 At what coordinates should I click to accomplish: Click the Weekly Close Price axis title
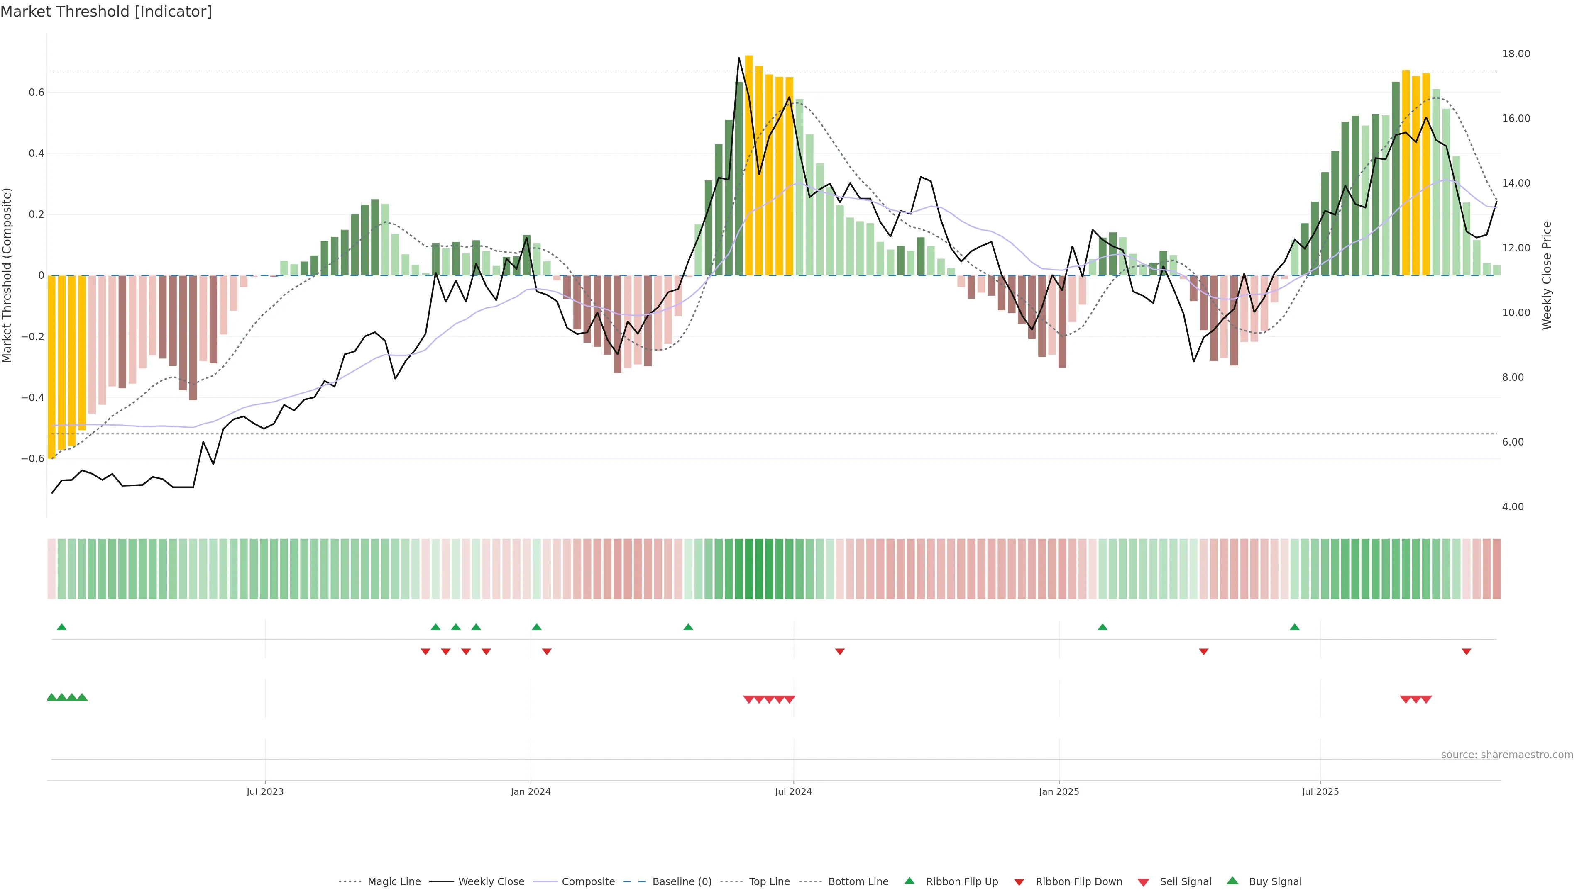click(x=1546, y=275)
